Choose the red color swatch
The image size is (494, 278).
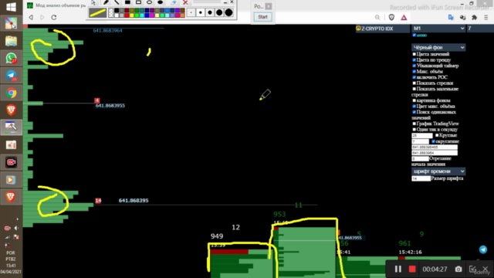pos(127,15)
